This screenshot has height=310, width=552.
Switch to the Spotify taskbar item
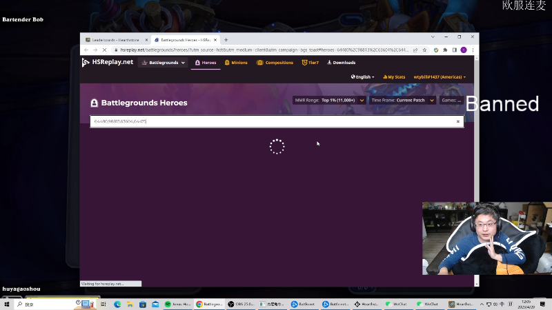tap(178, 304)
